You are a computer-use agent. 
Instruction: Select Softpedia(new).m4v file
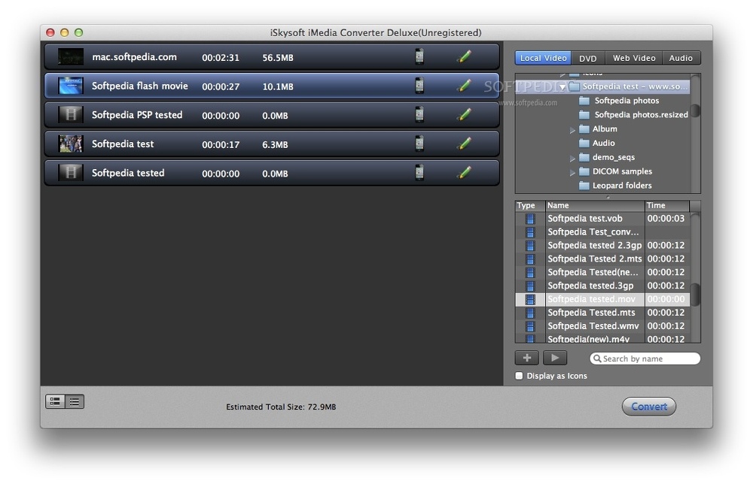(x=589, y=339)
